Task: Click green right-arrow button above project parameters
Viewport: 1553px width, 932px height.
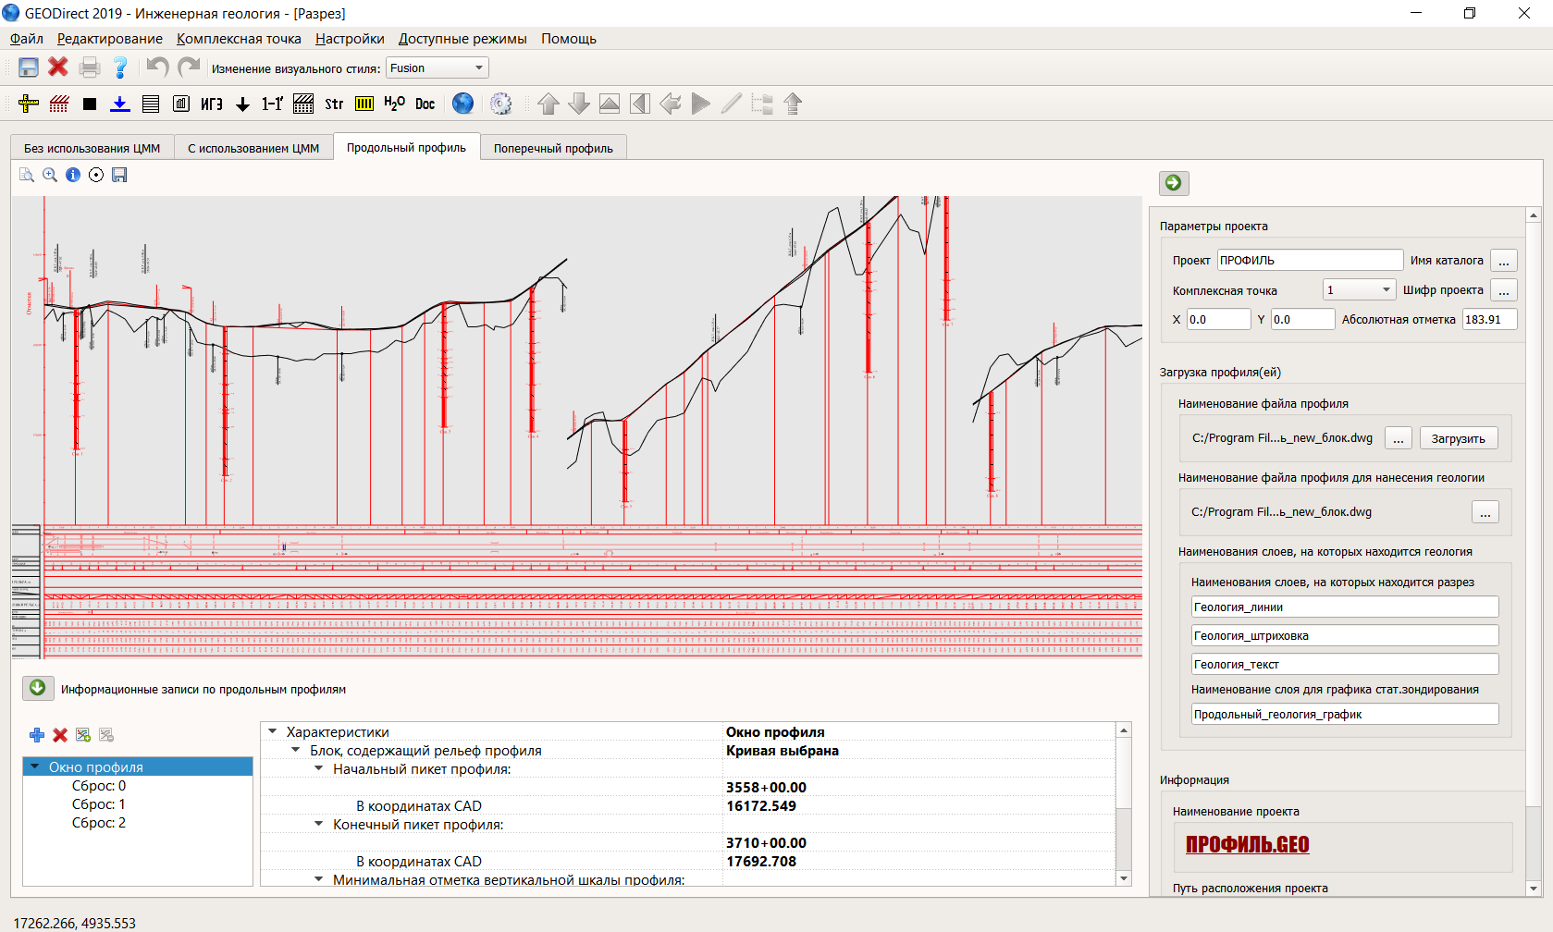Action: [x=1174, y=183]
